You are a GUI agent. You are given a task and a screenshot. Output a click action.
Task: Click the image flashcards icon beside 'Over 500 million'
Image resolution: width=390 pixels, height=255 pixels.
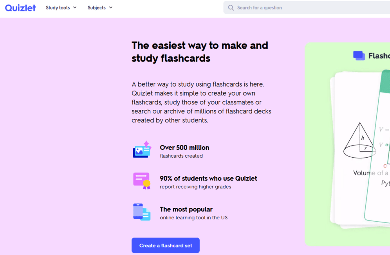(x=142, y=150)
